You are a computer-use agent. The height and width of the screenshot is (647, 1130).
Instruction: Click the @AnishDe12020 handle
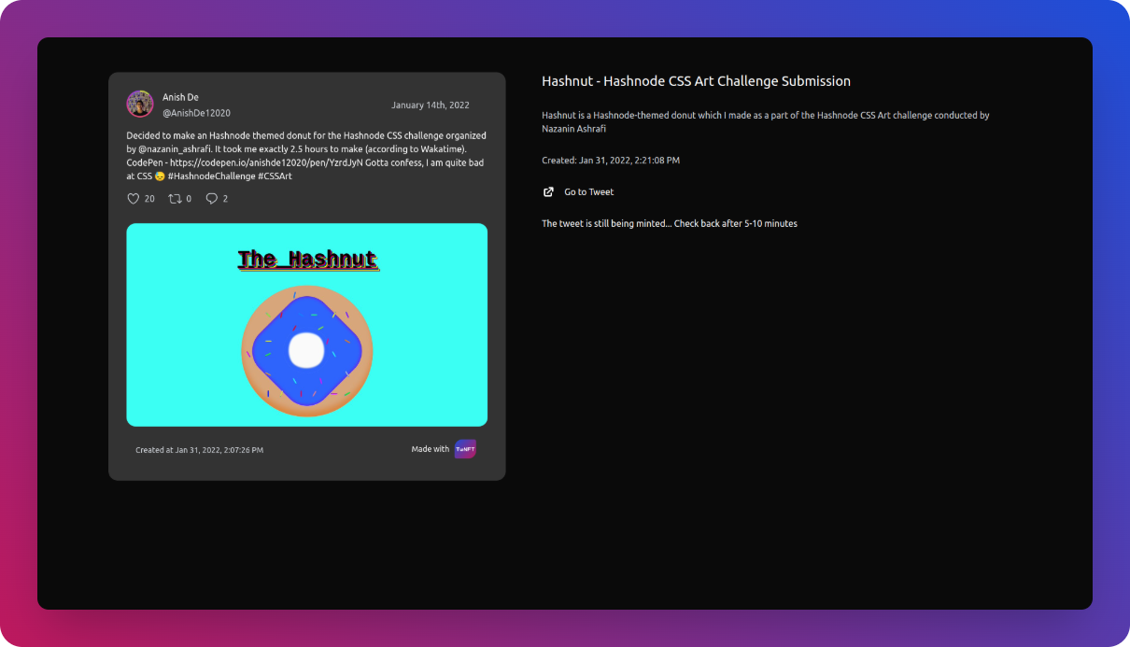pos(196,113)
